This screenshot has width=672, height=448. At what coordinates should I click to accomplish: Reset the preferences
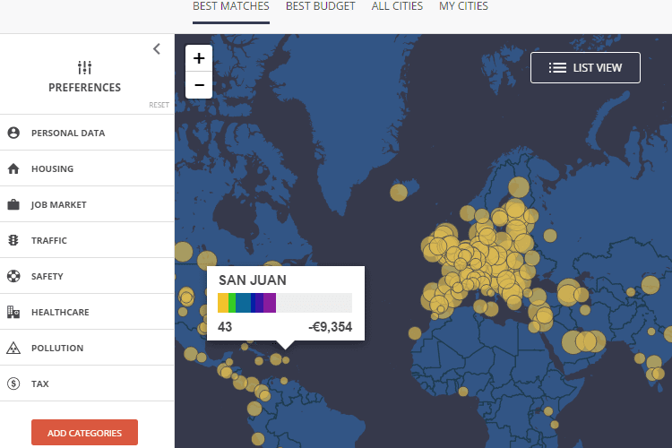pos(159,105)
